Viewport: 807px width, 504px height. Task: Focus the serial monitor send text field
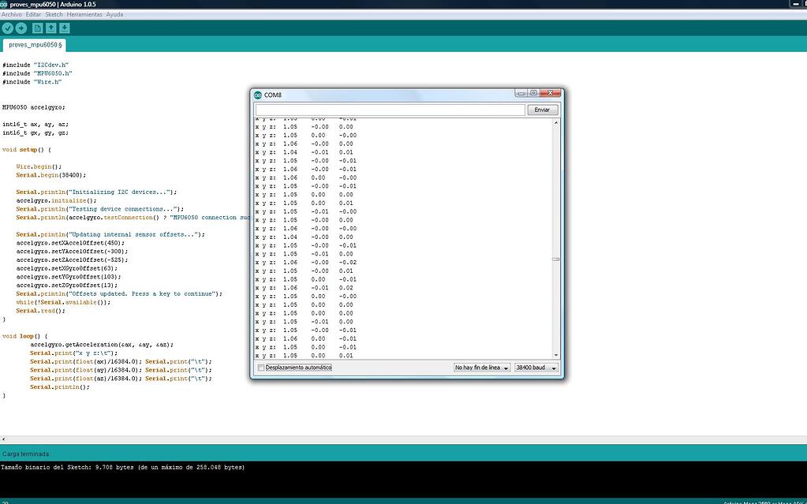click(390, 110)
